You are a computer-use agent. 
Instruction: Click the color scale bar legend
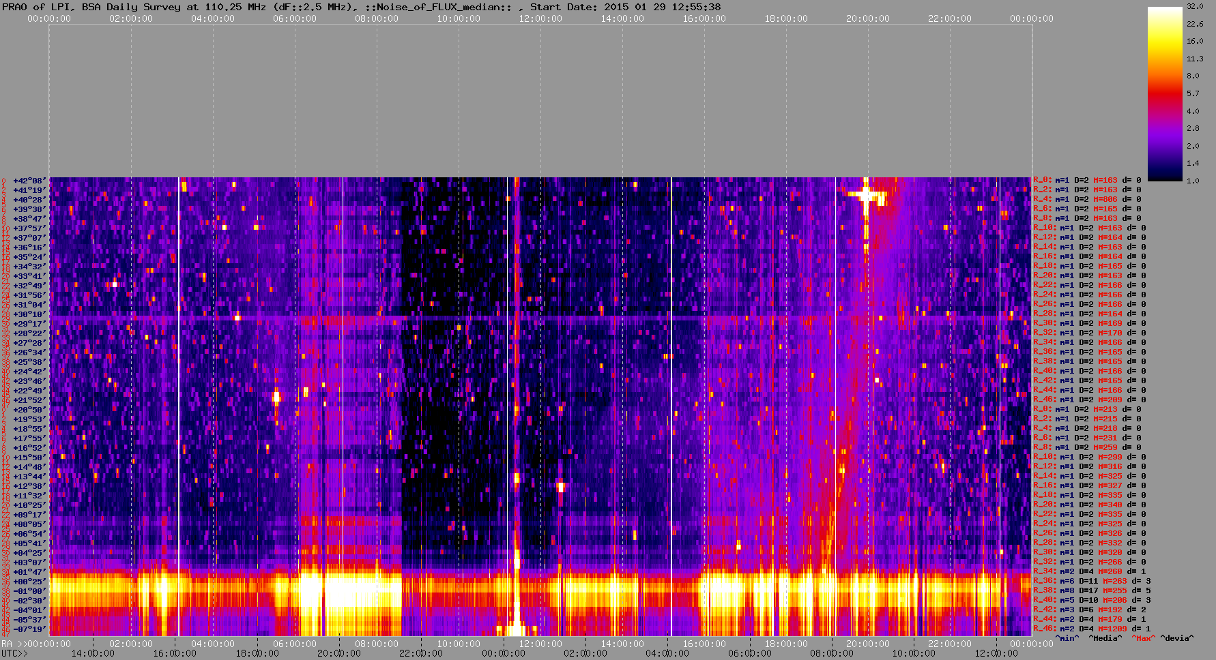(x=1165, y=94)
